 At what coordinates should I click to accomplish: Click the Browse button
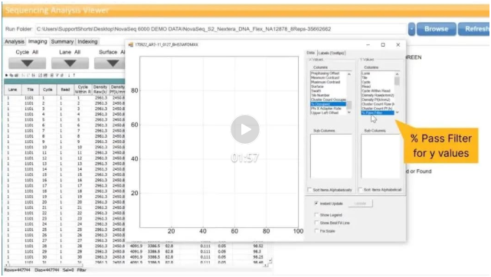[x=436, y=29]
